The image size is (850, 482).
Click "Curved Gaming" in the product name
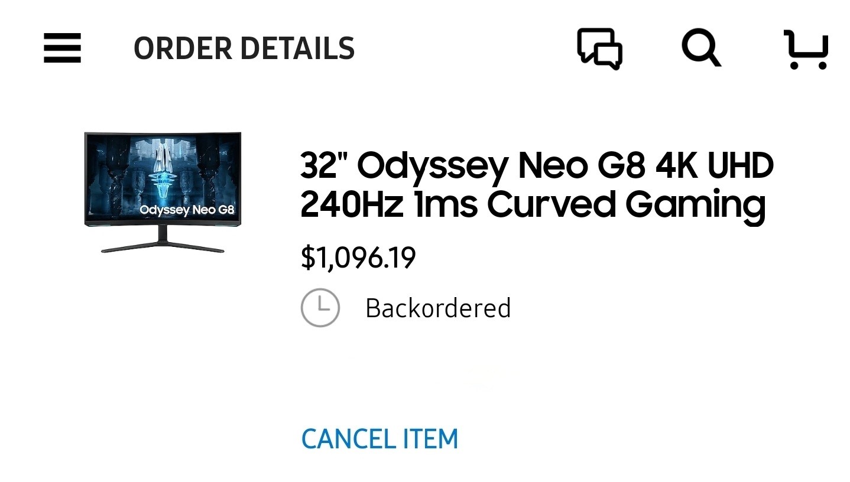(x=626, y=204)
